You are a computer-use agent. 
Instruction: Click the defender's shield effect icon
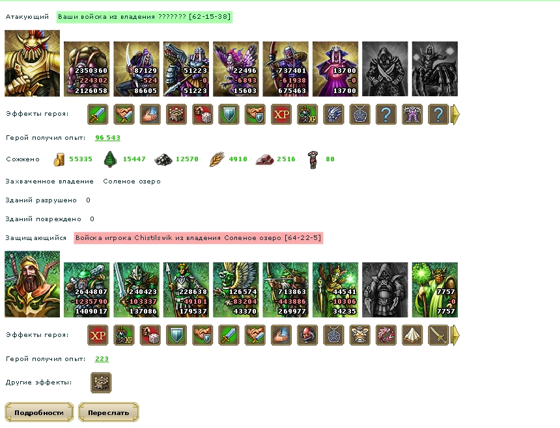(x=176, y=335)
